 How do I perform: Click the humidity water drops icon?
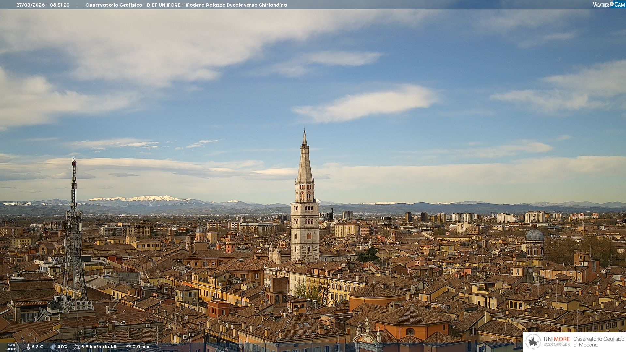tap(53, 347)
